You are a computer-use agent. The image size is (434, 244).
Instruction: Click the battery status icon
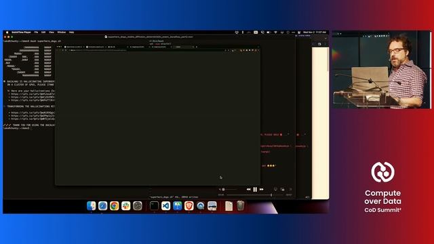click(x=269, y=33)
